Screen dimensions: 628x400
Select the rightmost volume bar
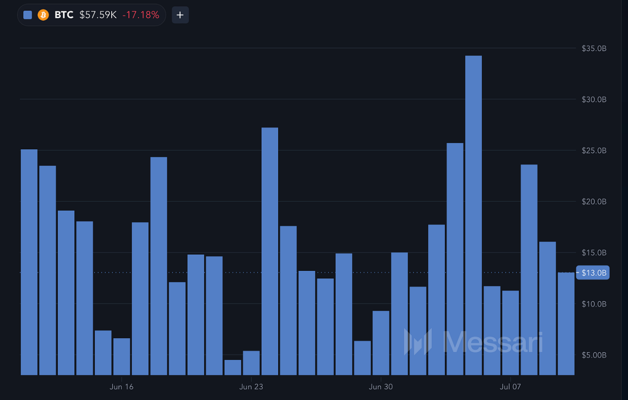(566, 323)
